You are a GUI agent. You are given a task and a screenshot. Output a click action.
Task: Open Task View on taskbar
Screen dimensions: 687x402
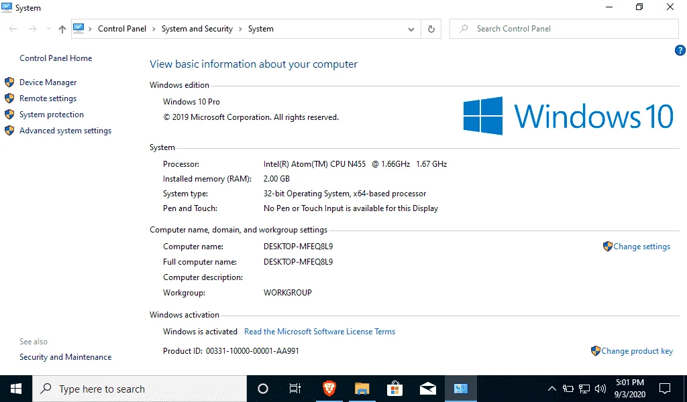(295, 389)
